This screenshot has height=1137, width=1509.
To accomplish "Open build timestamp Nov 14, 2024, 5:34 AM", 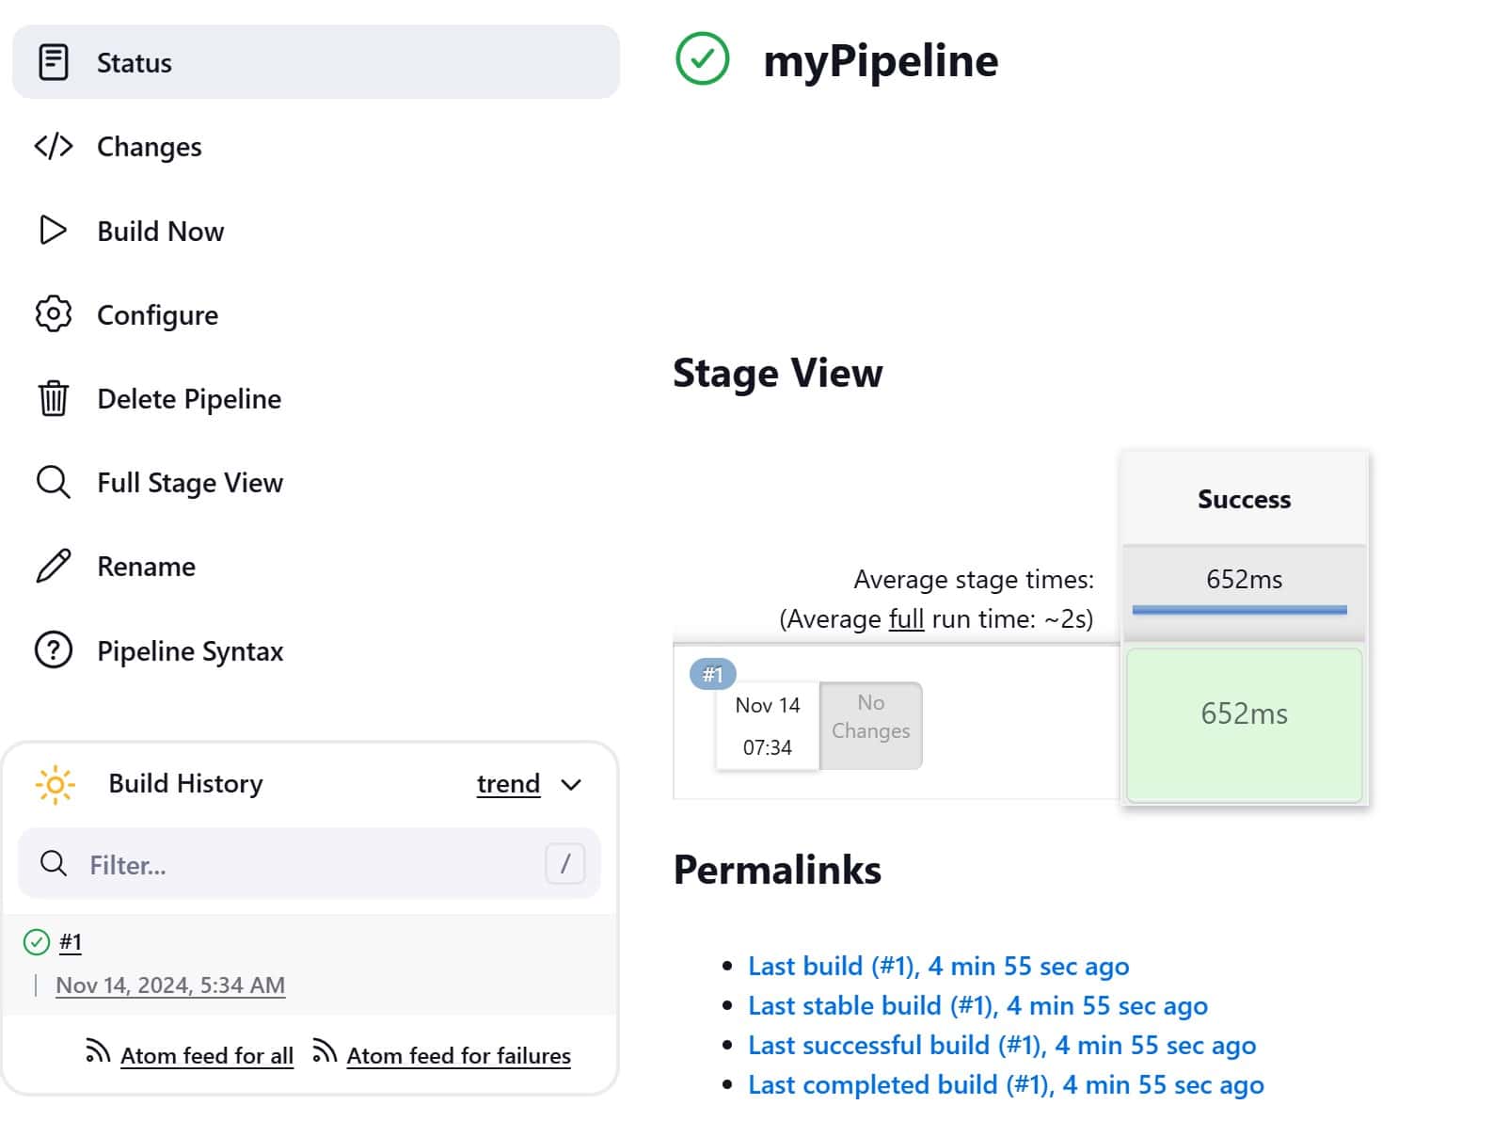I will 170,985.
